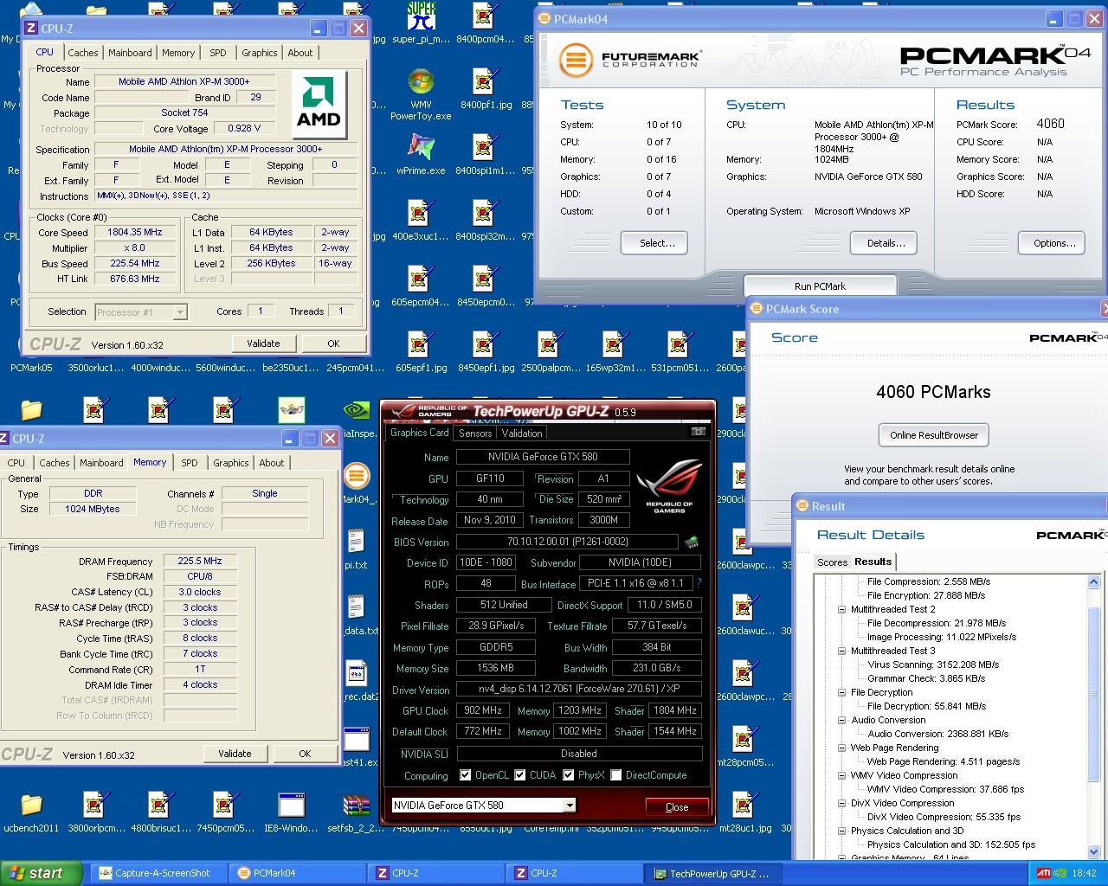Open Graphics tab in lower CPU-Z window
The height and width of the screenshot is (886, 1108).
pyautogui.click(x=231, y=463)
